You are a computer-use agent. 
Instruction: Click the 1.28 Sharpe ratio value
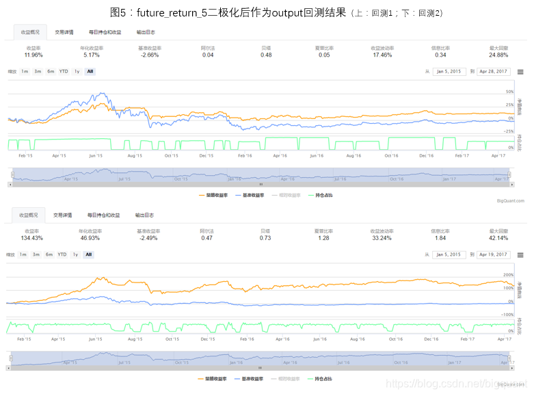[x=323, y=238]
